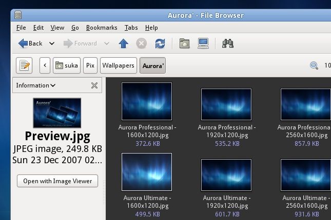Select the Aurora Professional - 1920x1200.jpg thumbnail
This screenshot has width=331, height=220.
point(226,104)
